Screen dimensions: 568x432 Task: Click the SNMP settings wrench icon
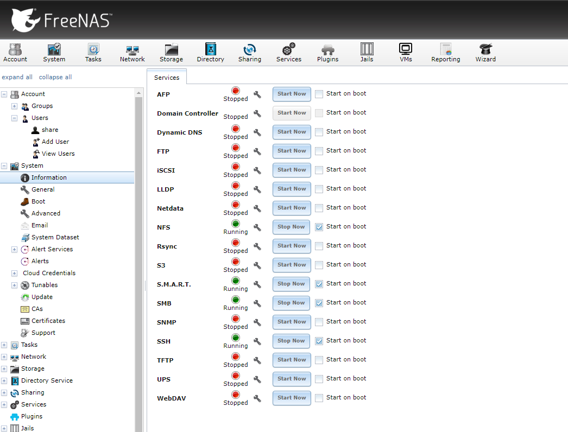pyautogui.click(x=257, y=322)
